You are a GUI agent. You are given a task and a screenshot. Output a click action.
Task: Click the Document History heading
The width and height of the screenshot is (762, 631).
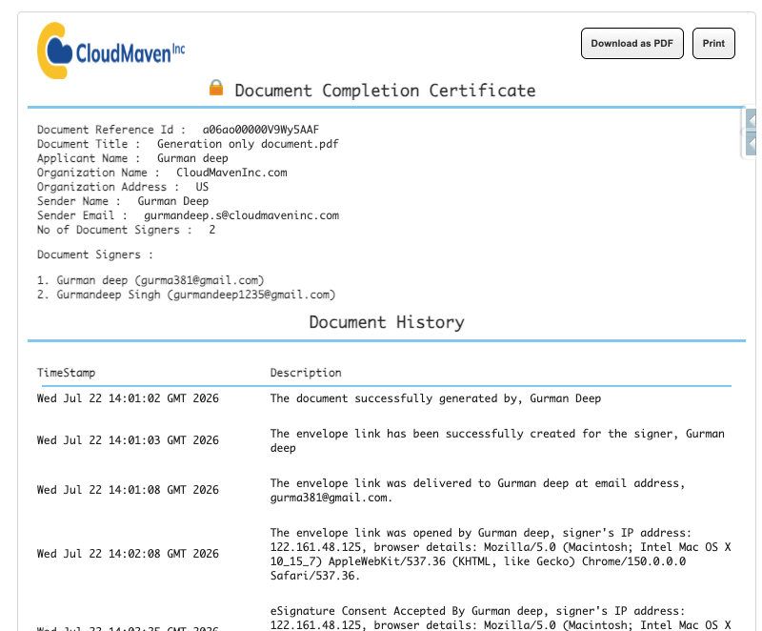click(387, 322)
